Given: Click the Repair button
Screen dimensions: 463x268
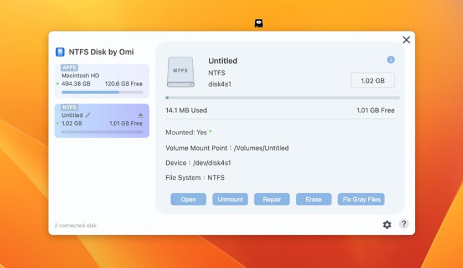Looking at the screenshot, I should click(272, 199).
